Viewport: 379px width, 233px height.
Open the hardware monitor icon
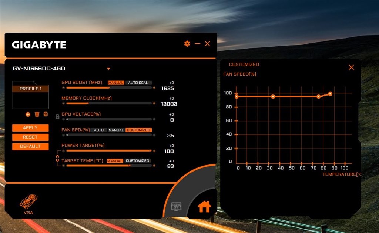[176, 207]
